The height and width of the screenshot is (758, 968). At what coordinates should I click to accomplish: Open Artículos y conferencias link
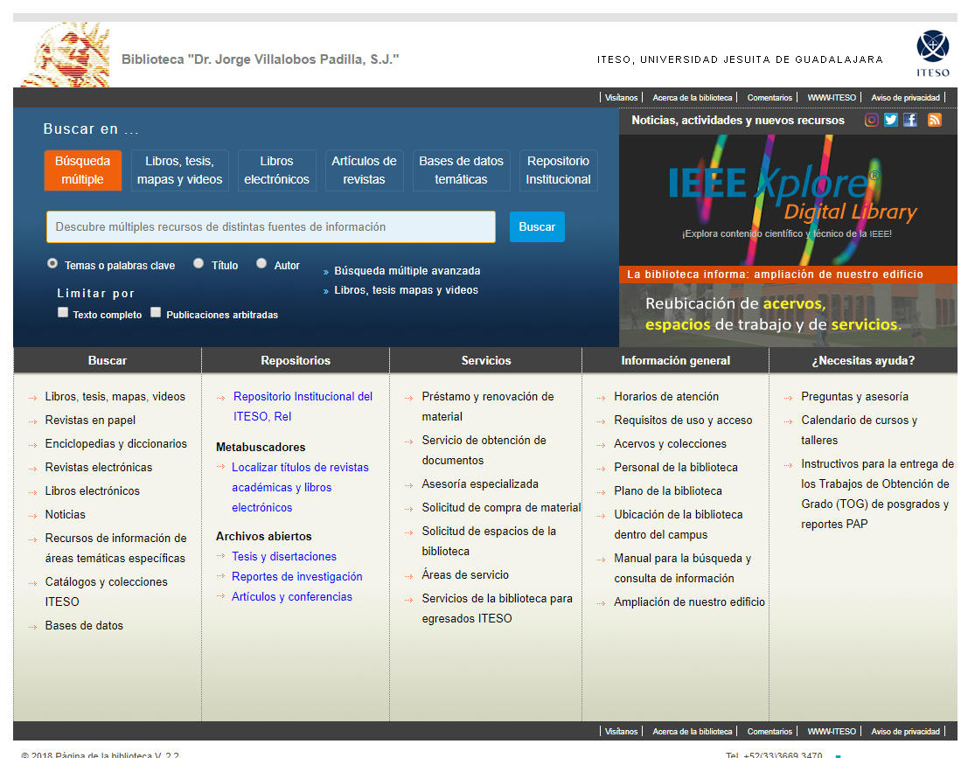(292, 597)
